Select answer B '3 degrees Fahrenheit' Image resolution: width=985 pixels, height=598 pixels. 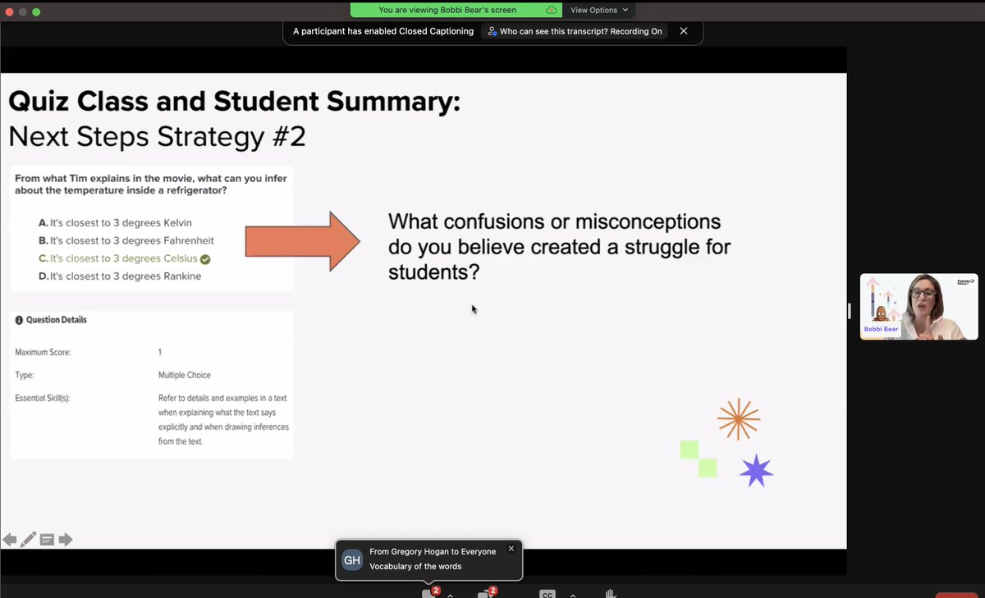(x=125, y=241)
